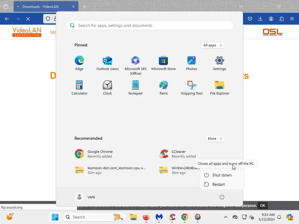Open the Firefox hamburger menu

[x=292, y=19]
